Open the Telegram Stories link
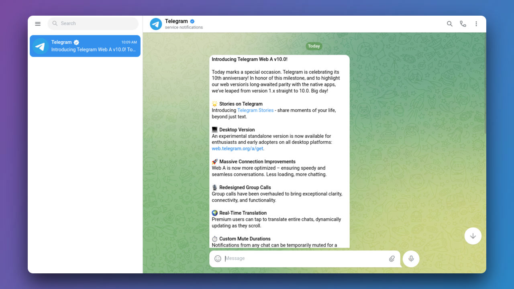 [255, 110]
